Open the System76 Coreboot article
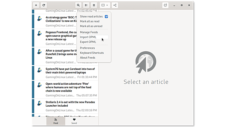The height and width of the screenshot is (127, 226). click(x=70, y=71)
